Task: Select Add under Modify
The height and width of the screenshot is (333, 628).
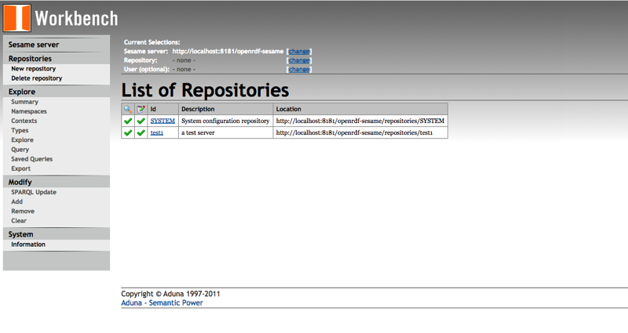Action: click(16, 202)
